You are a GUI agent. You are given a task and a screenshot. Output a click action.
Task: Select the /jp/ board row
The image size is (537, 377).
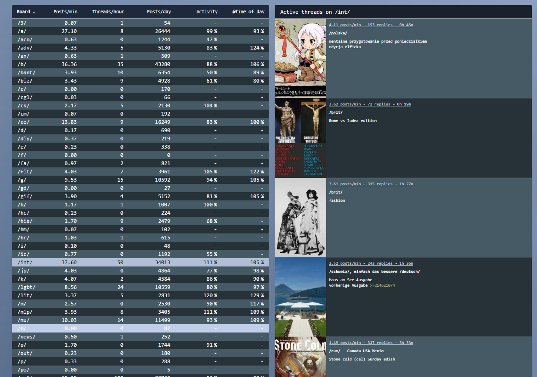point(141,271)
